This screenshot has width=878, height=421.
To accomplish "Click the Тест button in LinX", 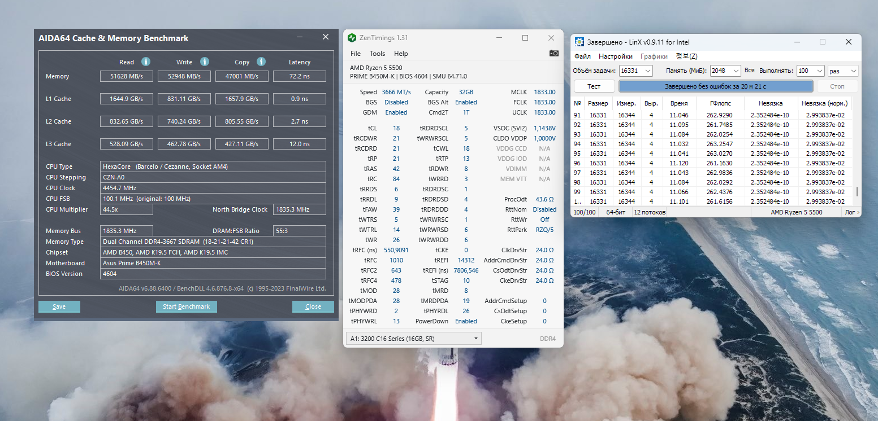I will point(594,86).
